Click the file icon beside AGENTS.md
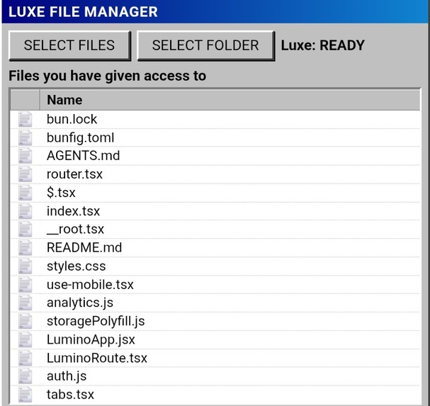The height and width of the screenshot is (406, 430). point(26,156)
